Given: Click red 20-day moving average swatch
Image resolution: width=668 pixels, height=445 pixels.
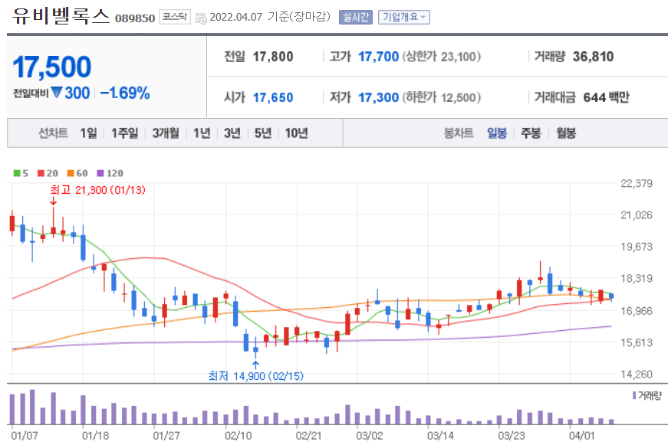Looking at the screenshot, I should click(41, 173).
